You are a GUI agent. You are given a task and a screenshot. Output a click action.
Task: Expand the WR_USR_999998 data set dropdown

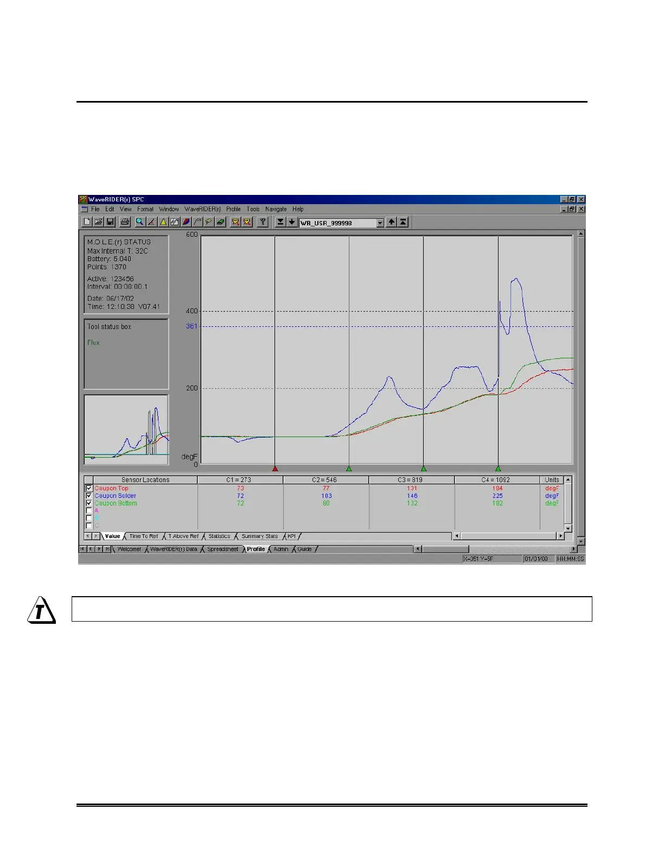[380, 223]
